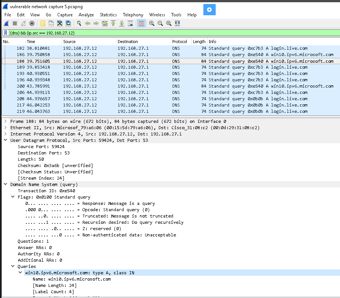The height and width of the screenshot is (298, 340).
Task: Toggle auto-scroll during live capture
Action: [x=130, y=23]
